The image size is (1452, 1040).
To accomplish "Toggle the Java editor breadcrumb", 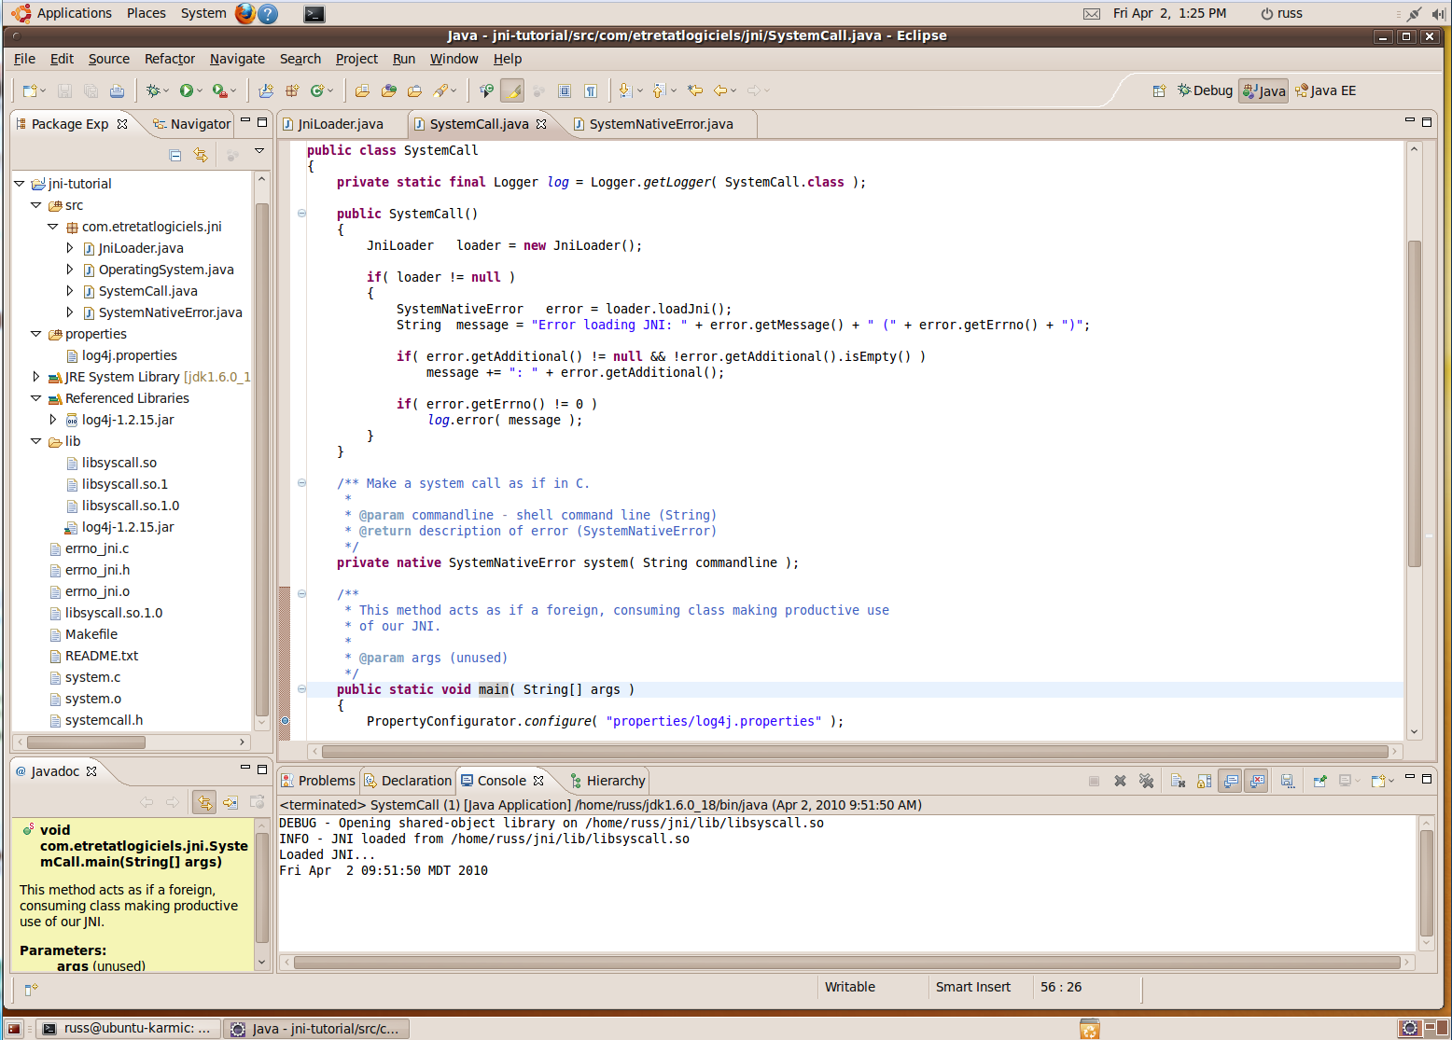I will [x=486, y=90].
